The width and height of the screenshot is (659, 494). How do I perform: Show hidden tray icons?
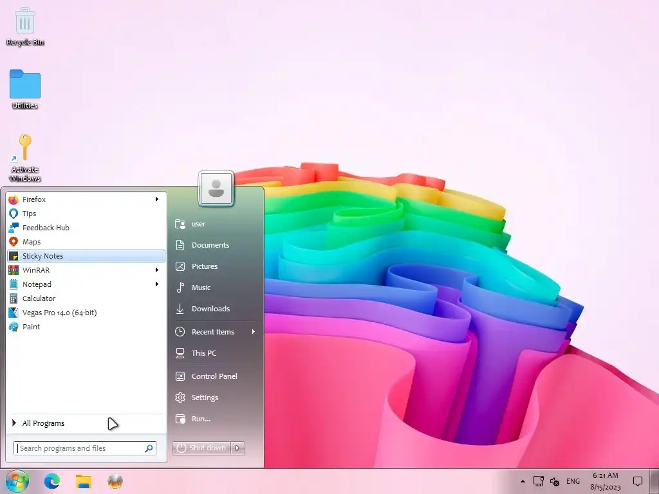(x=523, y=481)
